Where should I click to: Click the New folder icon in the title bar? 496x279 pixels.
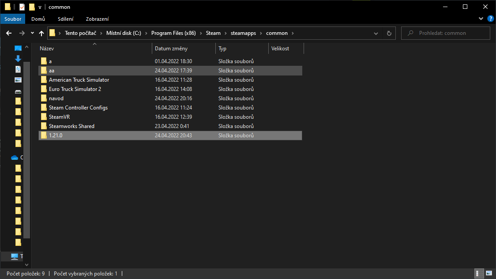[32, 7]
